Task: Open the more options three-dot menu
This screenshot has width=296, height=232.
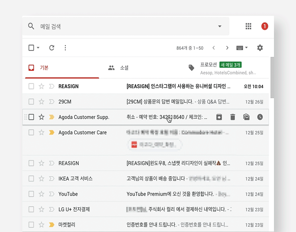Action: pos(65,48)
